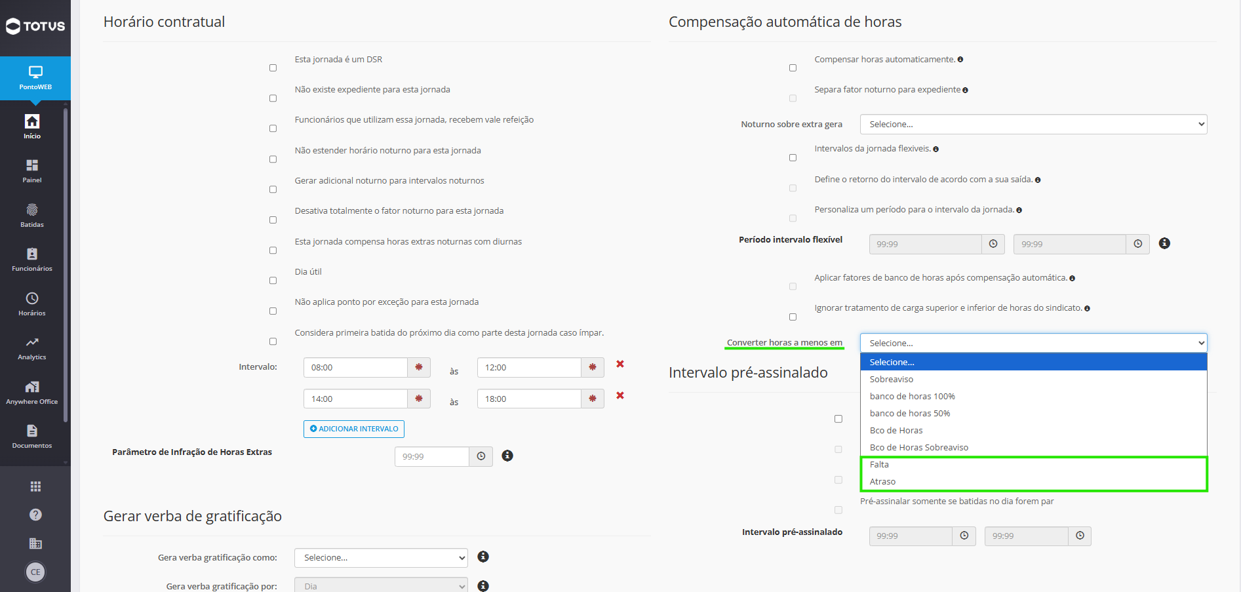Go to Início home icon
The image size is (1241, 592).
[x=32, y=127]
